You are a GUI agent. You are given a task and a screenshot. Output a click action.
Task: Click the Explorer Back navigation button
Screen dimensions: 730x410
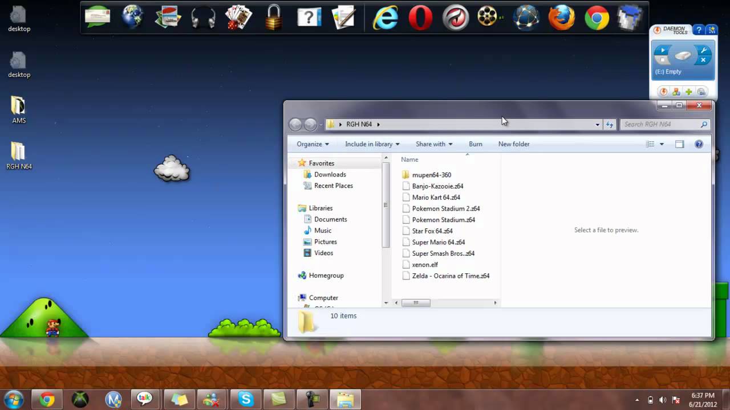295,124
